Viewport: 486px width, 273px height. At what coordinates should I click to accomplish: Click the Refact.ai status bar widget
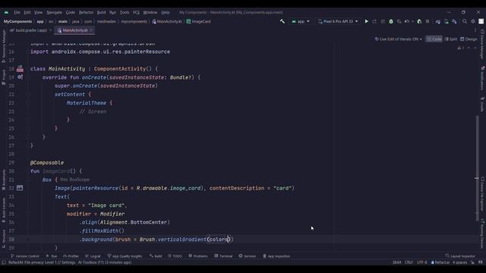point(440,262)
